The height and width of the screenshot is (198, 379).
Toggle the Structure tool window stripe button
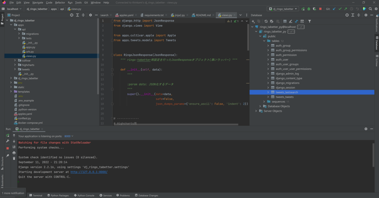[2, 162]
